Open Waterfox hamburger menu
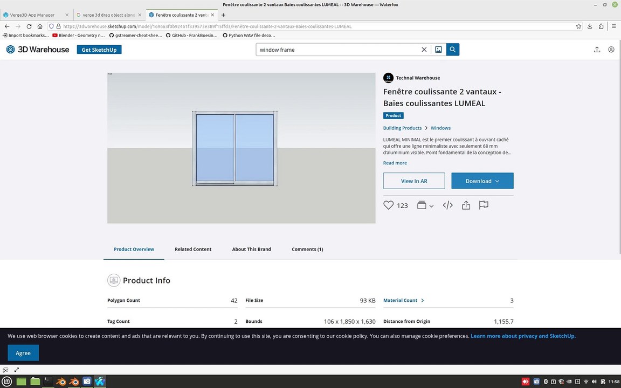Viewport: 621px width, 388px height. 614,26
